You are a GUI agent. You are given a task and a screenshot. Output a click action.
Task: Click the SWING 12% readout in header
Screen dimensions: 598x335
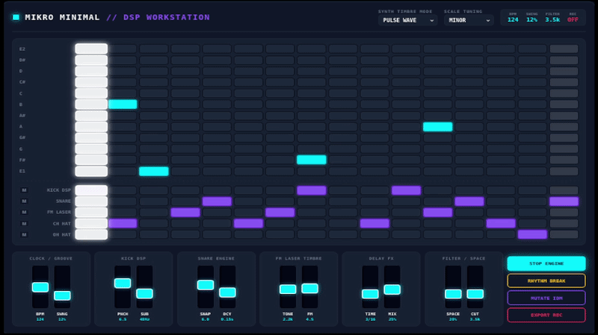532,17
